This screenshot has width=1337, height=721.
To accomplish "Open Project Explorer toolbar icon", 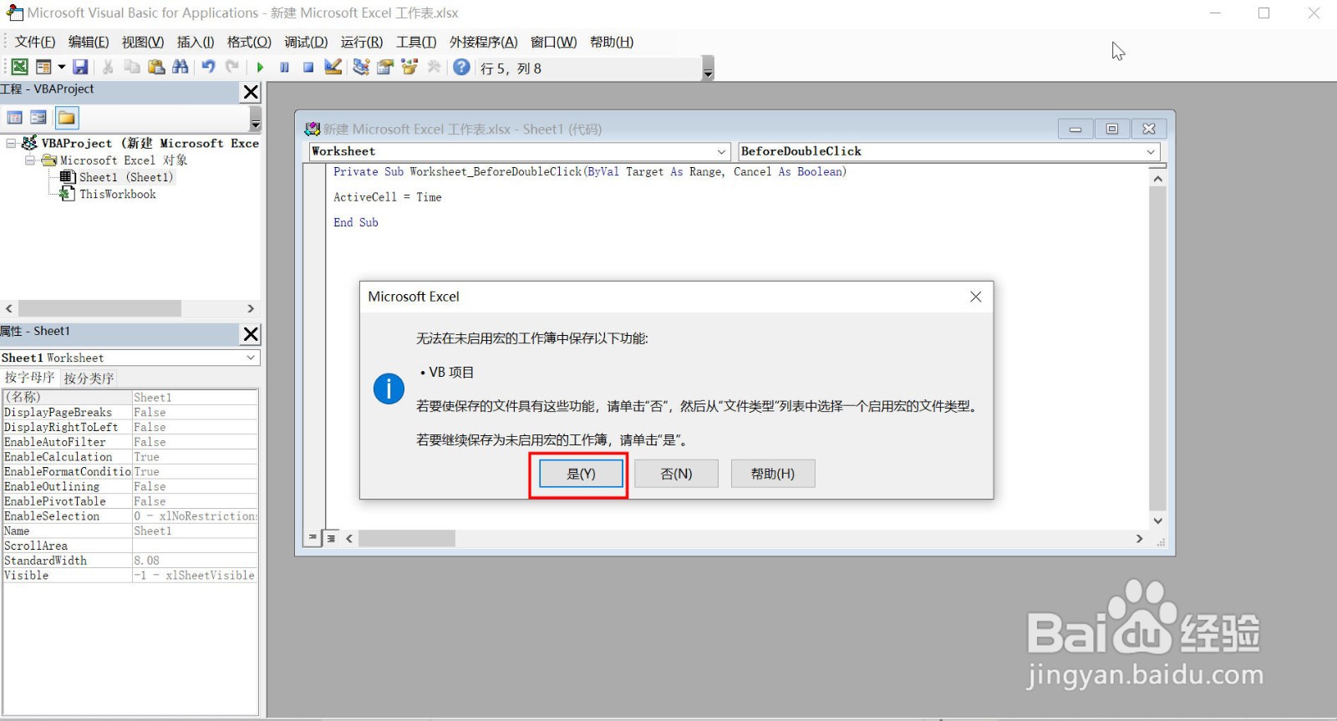I will pos(361,67).
